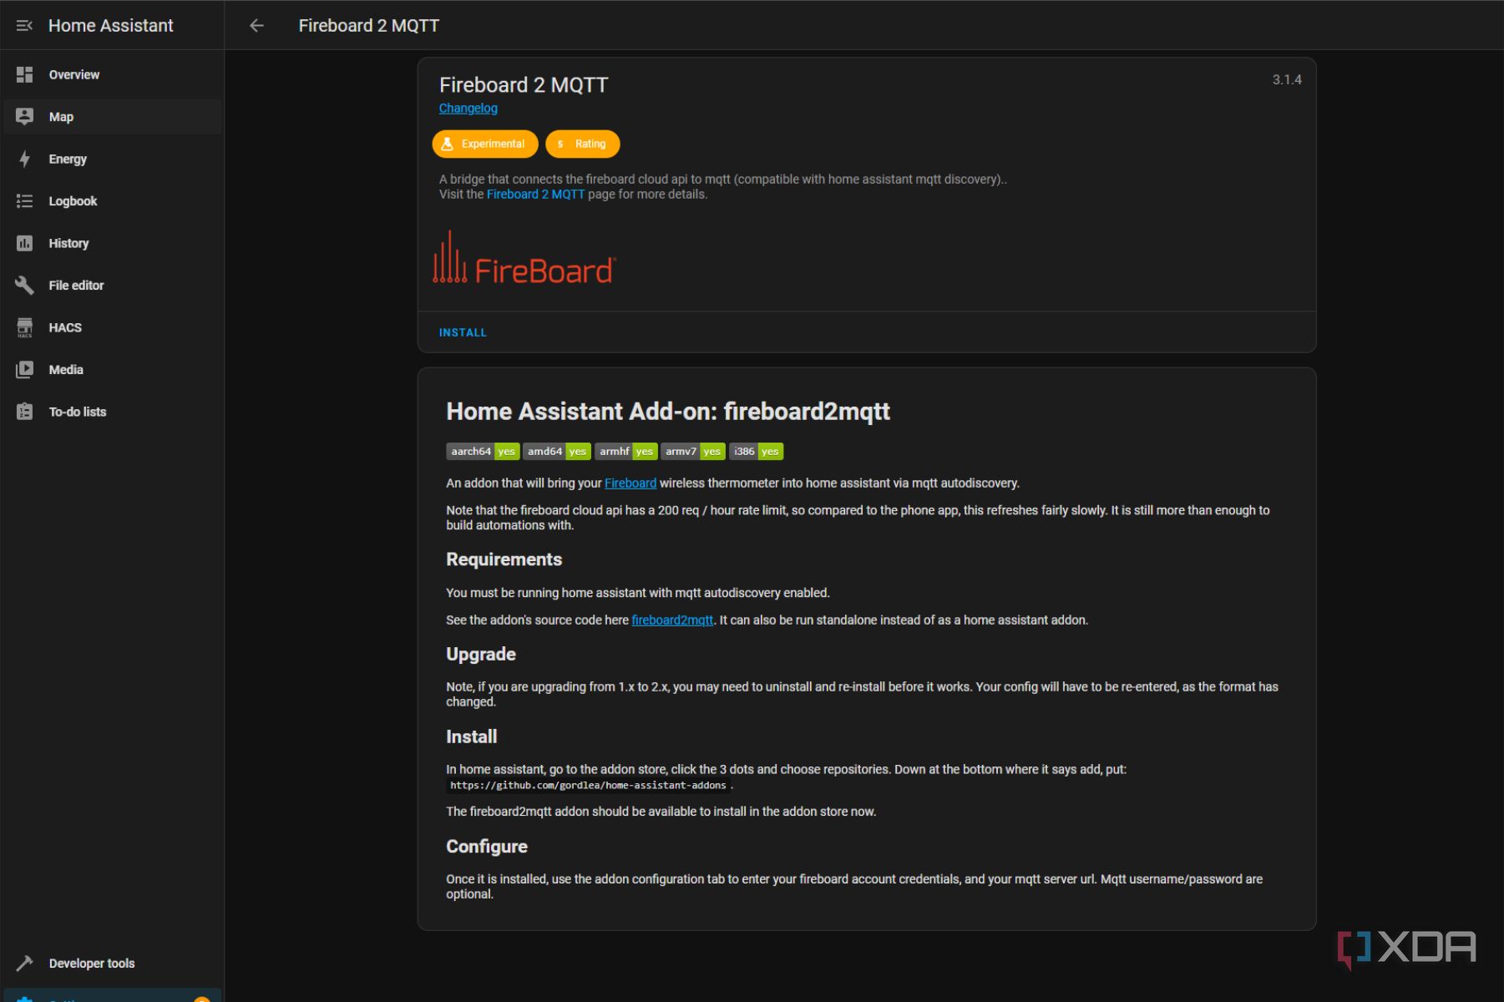
Task: Click the Home Assistant sidebar title
Action: pyautogui.click(x=111, y=26)
